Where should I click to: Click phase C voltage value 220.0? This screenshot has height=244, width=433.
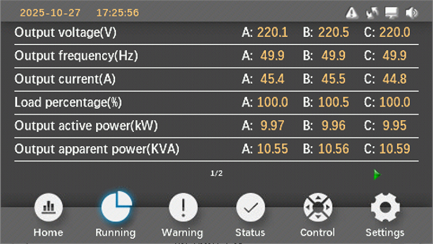pyautogui.click(x=395, y=32)
